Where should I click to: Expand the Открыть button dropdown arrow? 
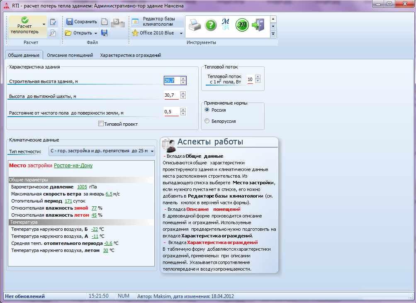coord(95,33)
